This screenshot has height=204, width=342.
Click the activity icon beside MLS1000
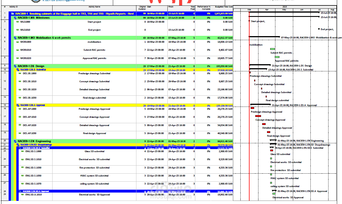(x=18, y=21)
